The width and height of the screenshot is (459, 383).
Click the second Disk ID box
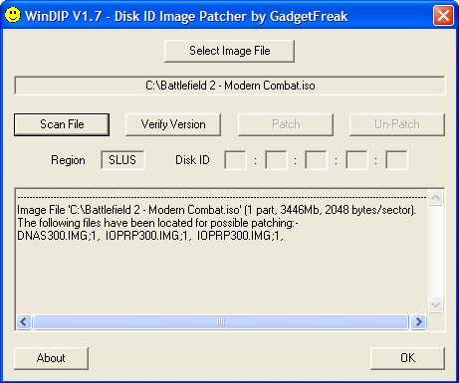(x=276, y=160)
